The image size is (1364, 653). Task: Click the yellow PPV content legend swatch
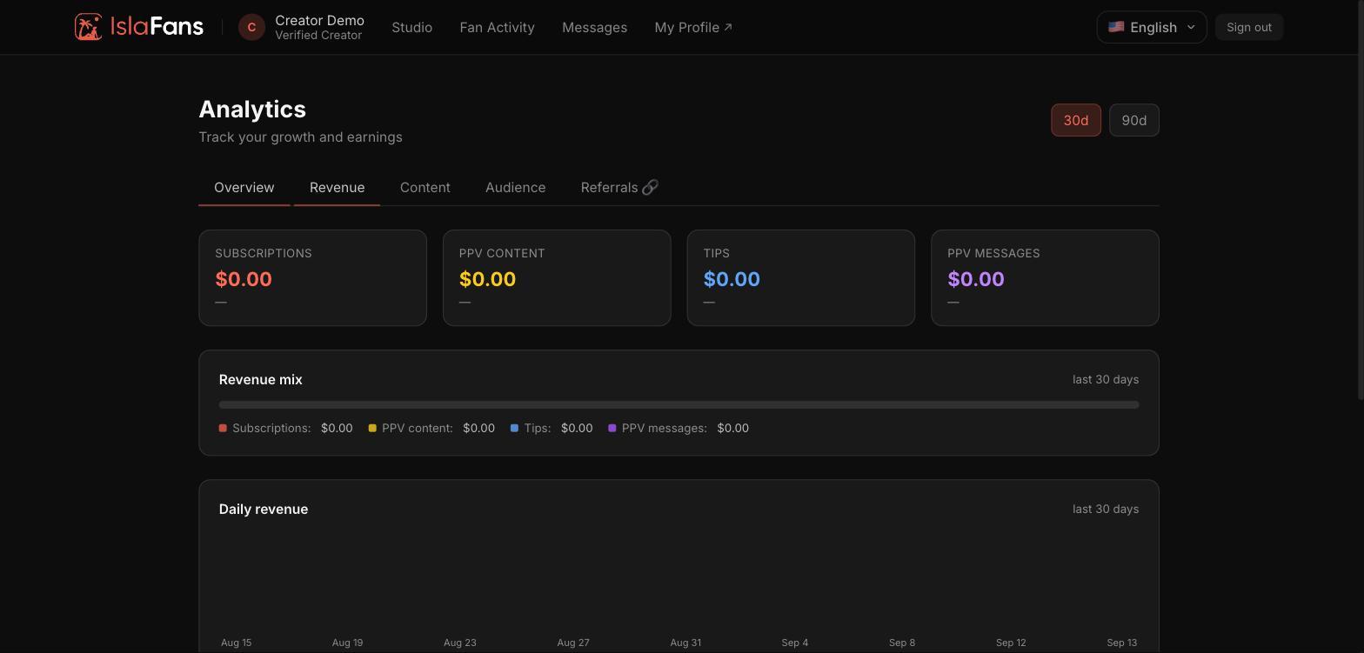372,428
